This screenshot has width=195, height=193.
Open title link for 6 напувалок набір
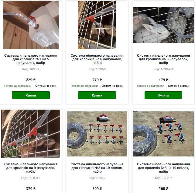tap(97, 59)
